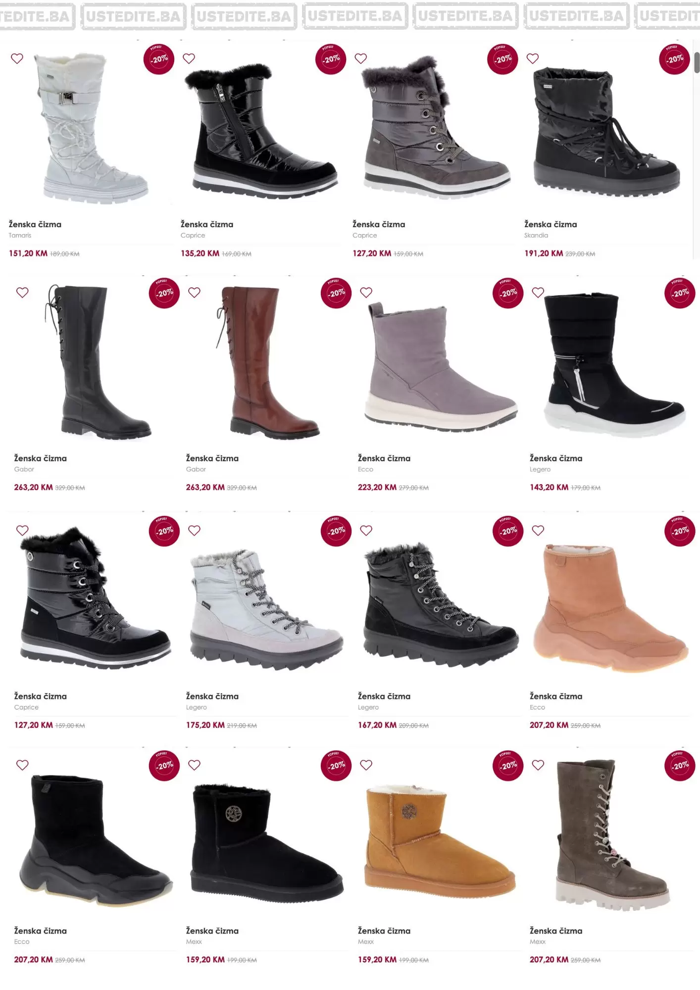Click the -20% badge on Tamaris boot
700x990 pixels.
pos(159,59)
